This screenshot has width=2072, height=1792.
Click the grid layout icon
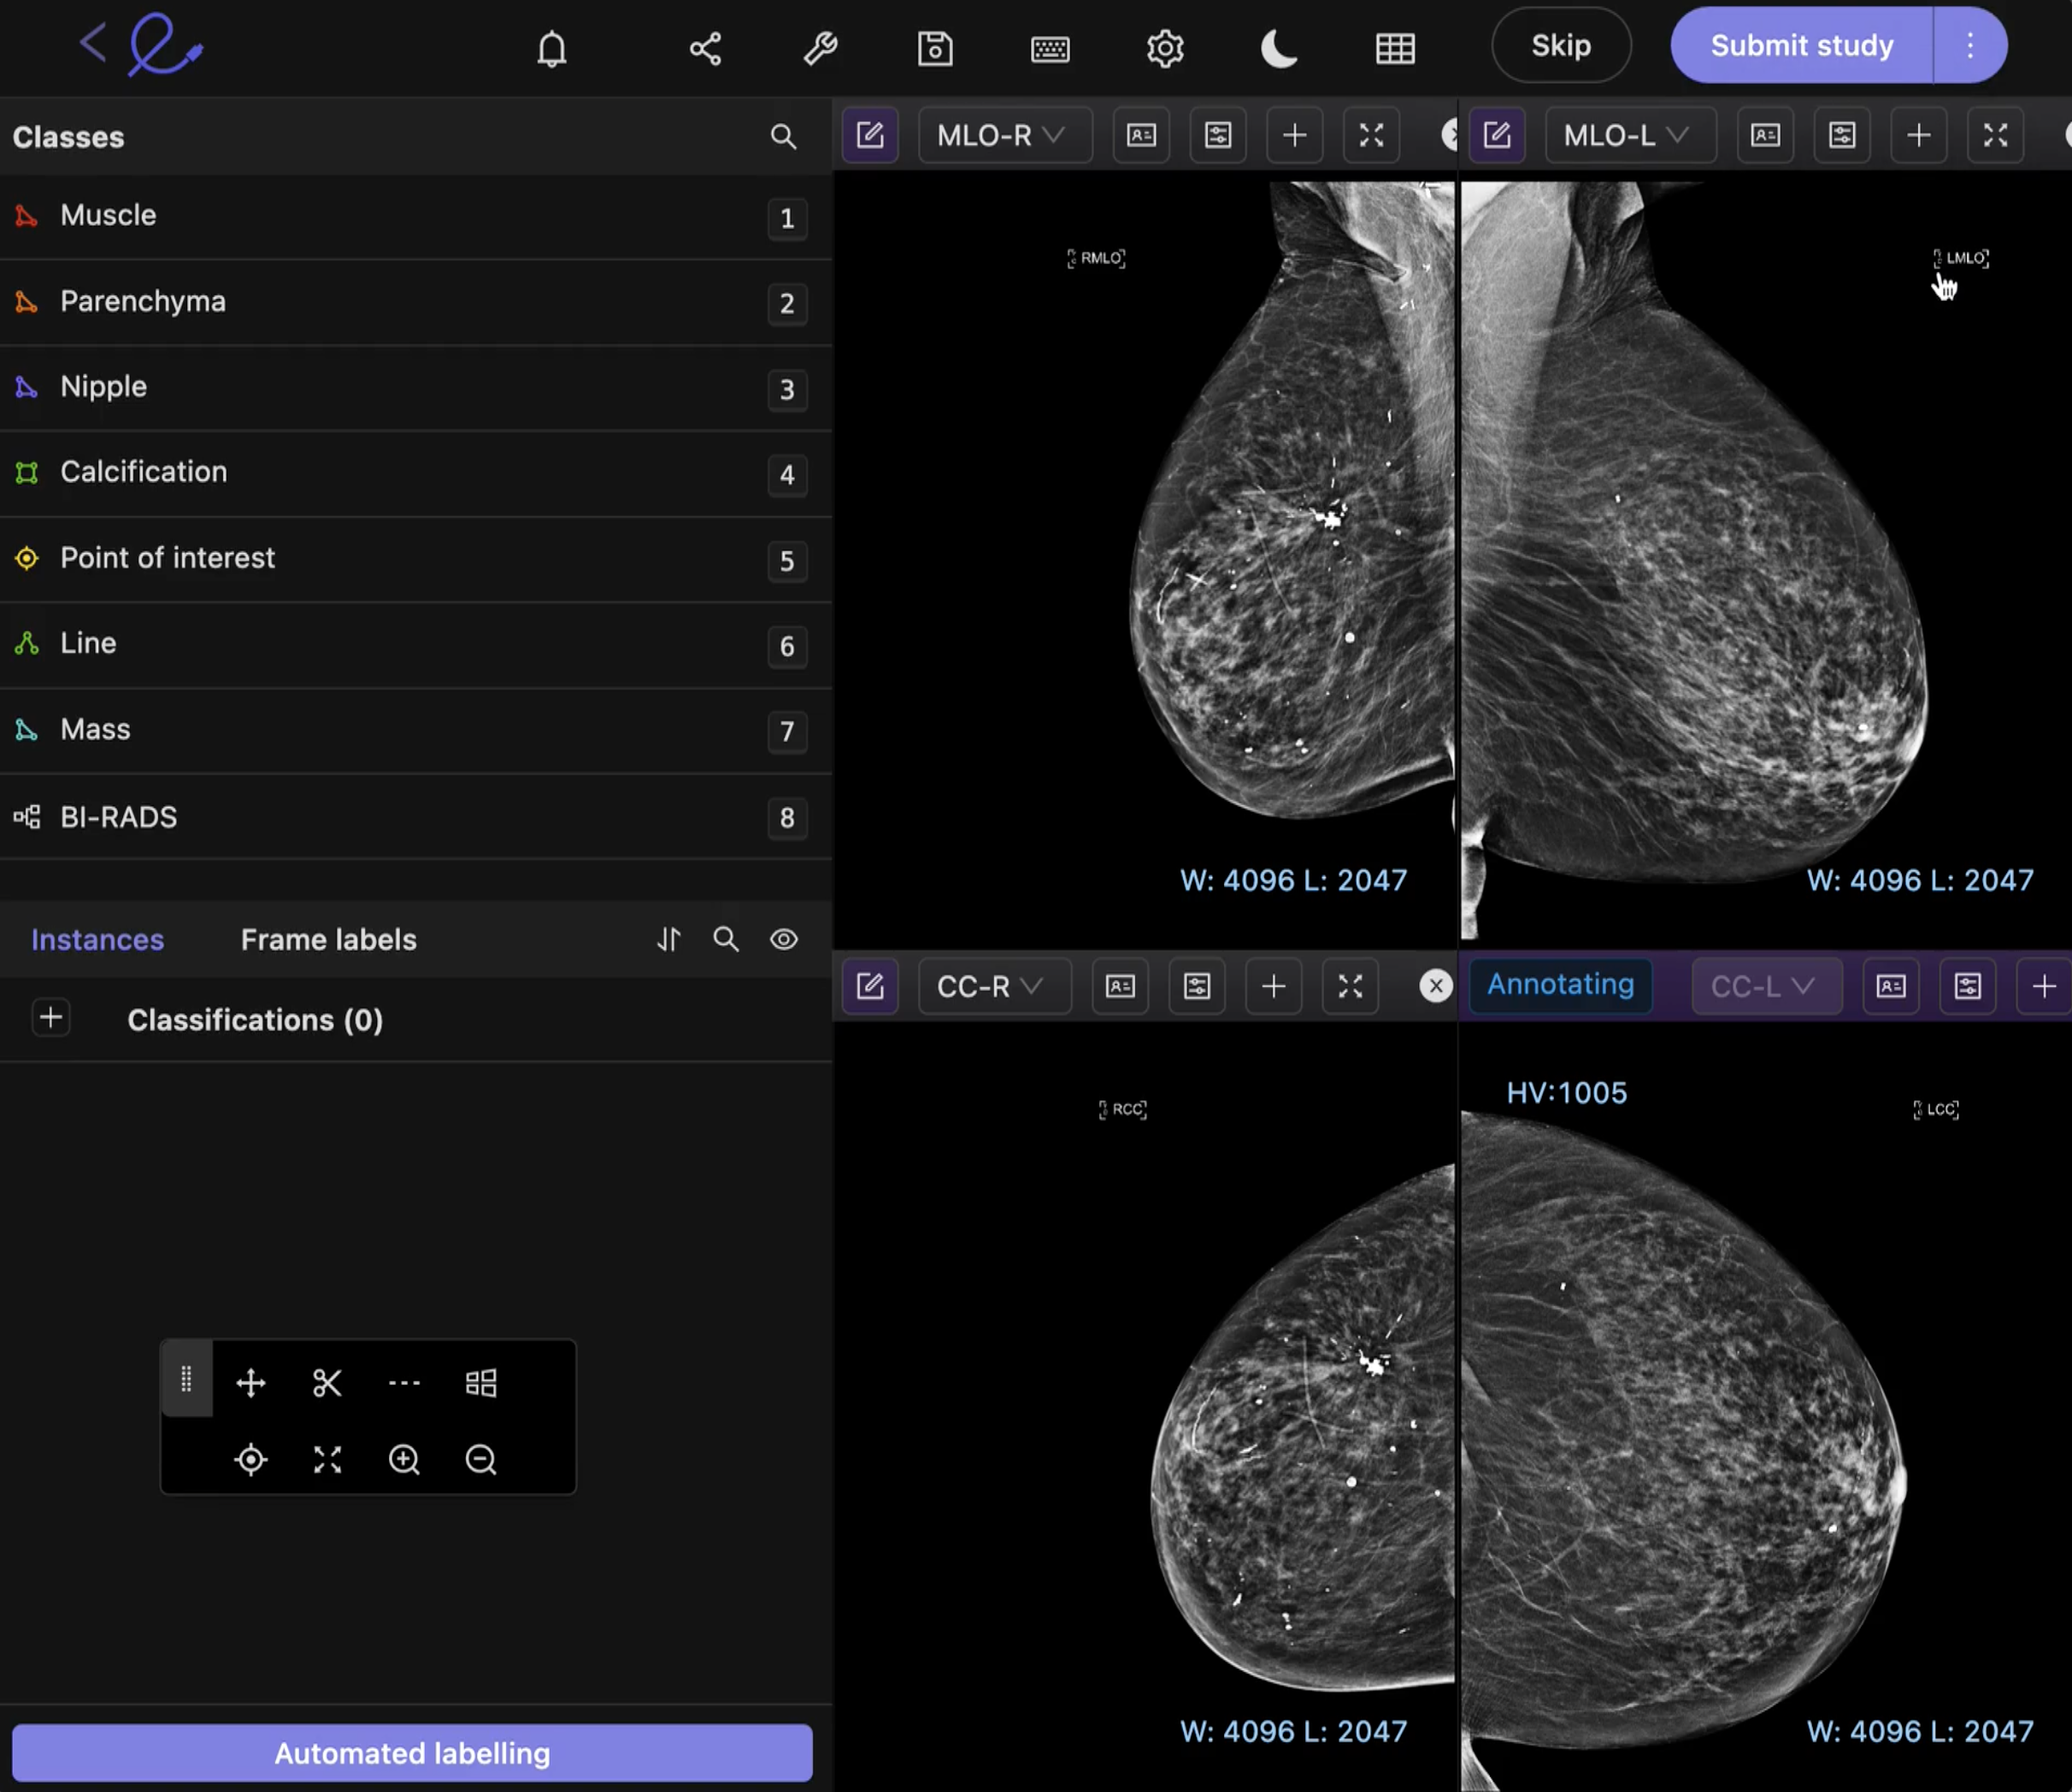tap(1395, 48)
